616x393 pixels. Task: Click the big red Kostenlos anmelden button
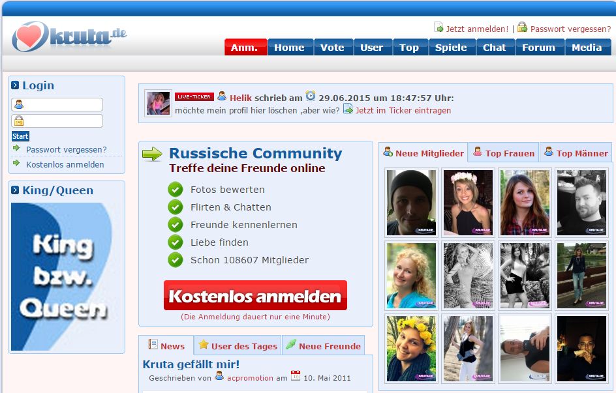(255, 295)
